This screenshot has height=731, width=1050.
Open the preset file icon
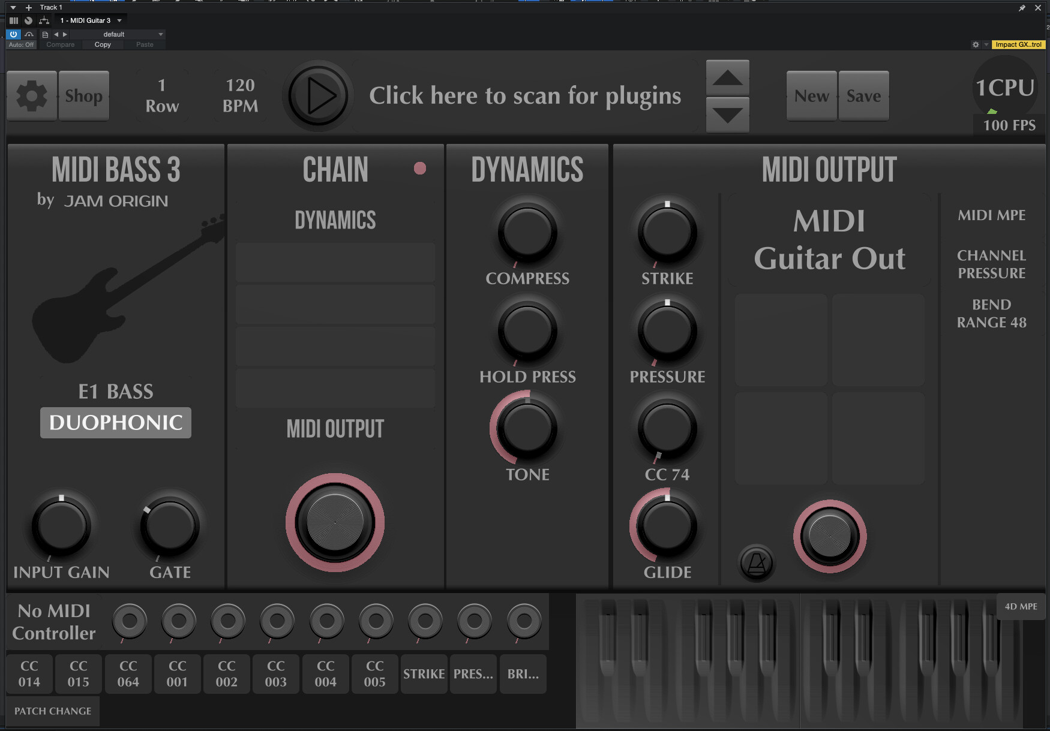coord(45,35)
